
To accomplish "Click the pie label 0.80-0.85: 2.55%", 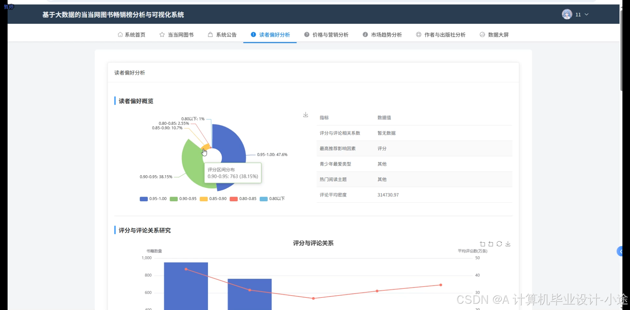I will [174, 124].
